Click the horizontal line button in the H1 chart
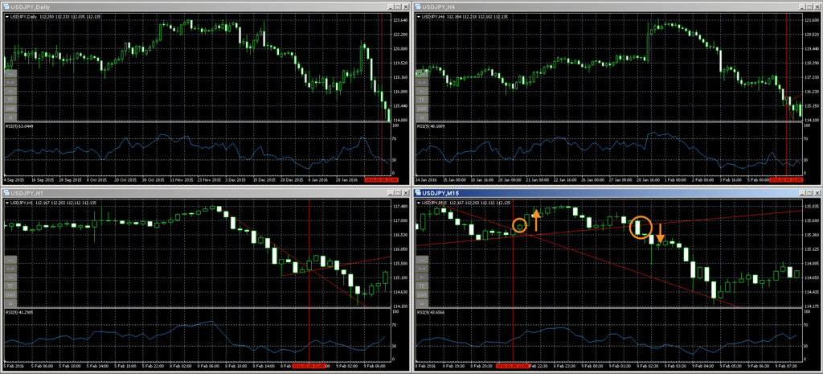 click(x=10, y=260)
